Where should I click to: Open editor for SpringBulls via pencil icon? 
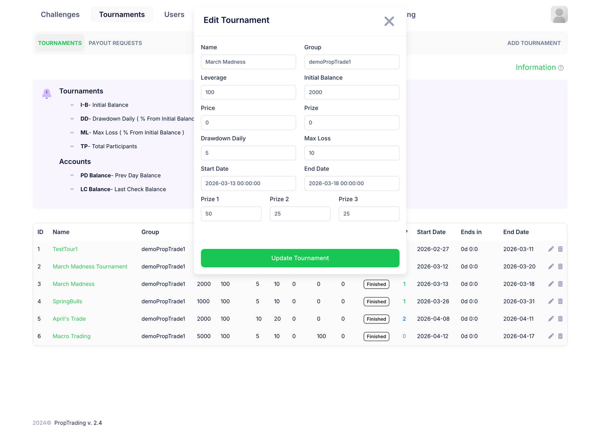coord(551,301)
